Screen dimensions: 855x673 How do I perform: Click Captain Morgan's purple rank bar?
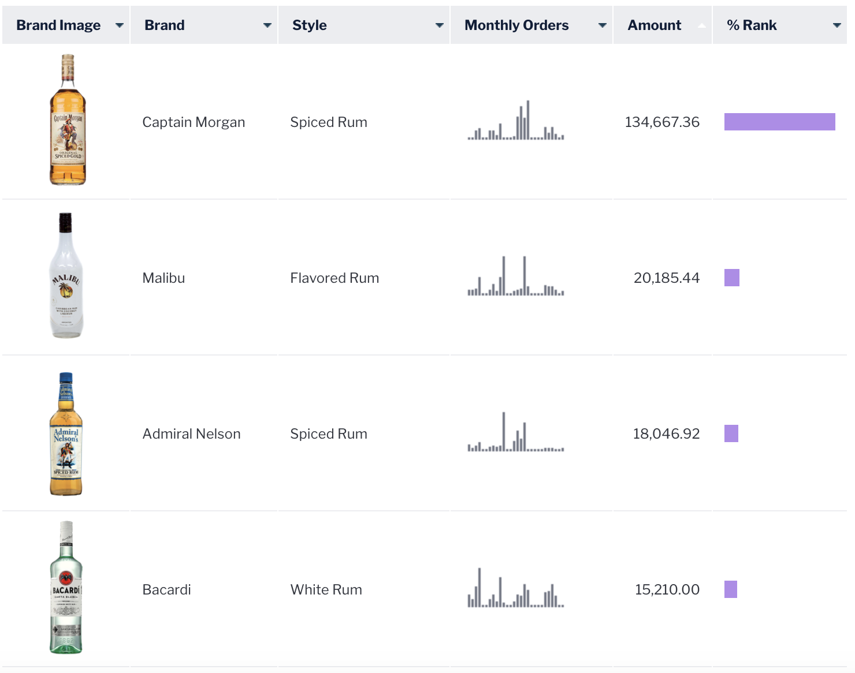(779, 122)
